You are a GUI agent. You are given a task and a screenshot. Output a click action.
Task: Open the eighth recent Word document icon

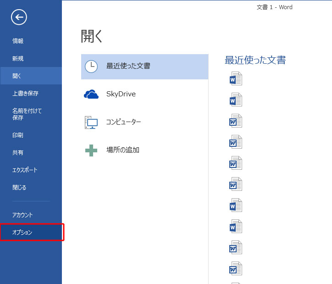[236, 226]
